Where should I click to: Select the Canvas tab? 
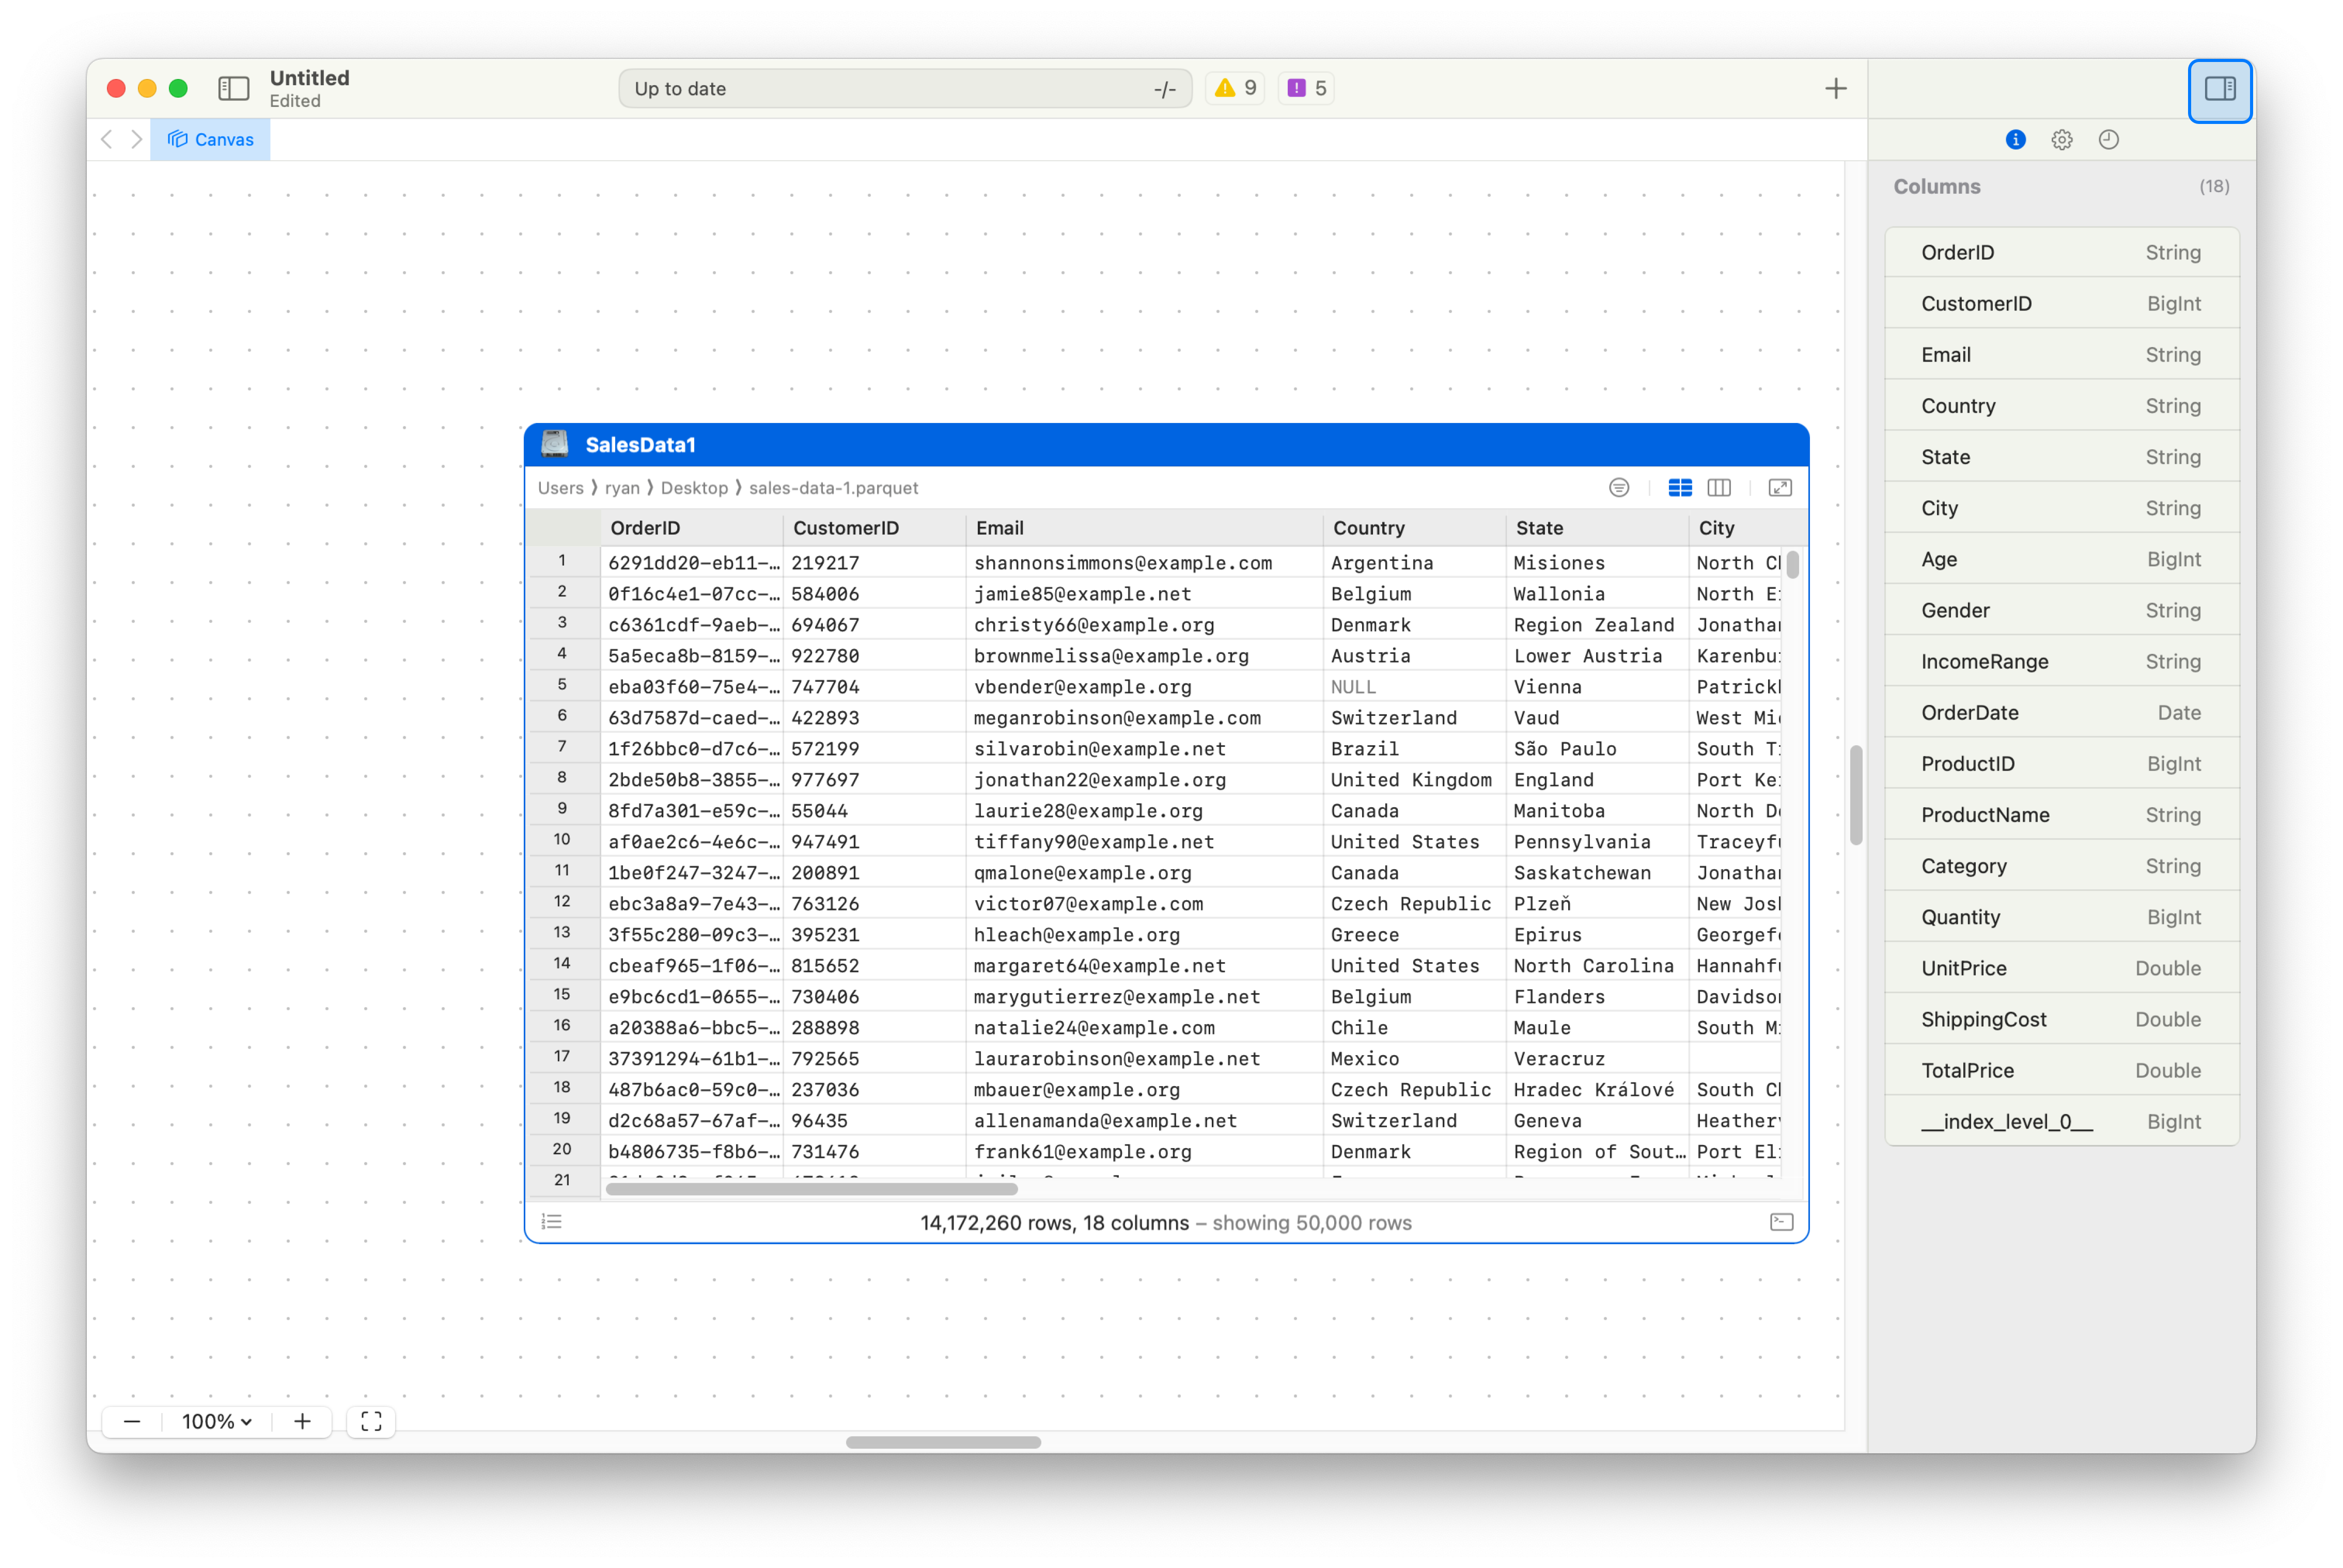(210, 139)
